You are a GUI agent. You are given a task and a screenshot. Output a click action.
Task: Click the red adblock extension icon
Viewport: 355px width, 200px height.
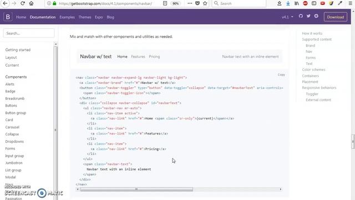click(305, 3)
